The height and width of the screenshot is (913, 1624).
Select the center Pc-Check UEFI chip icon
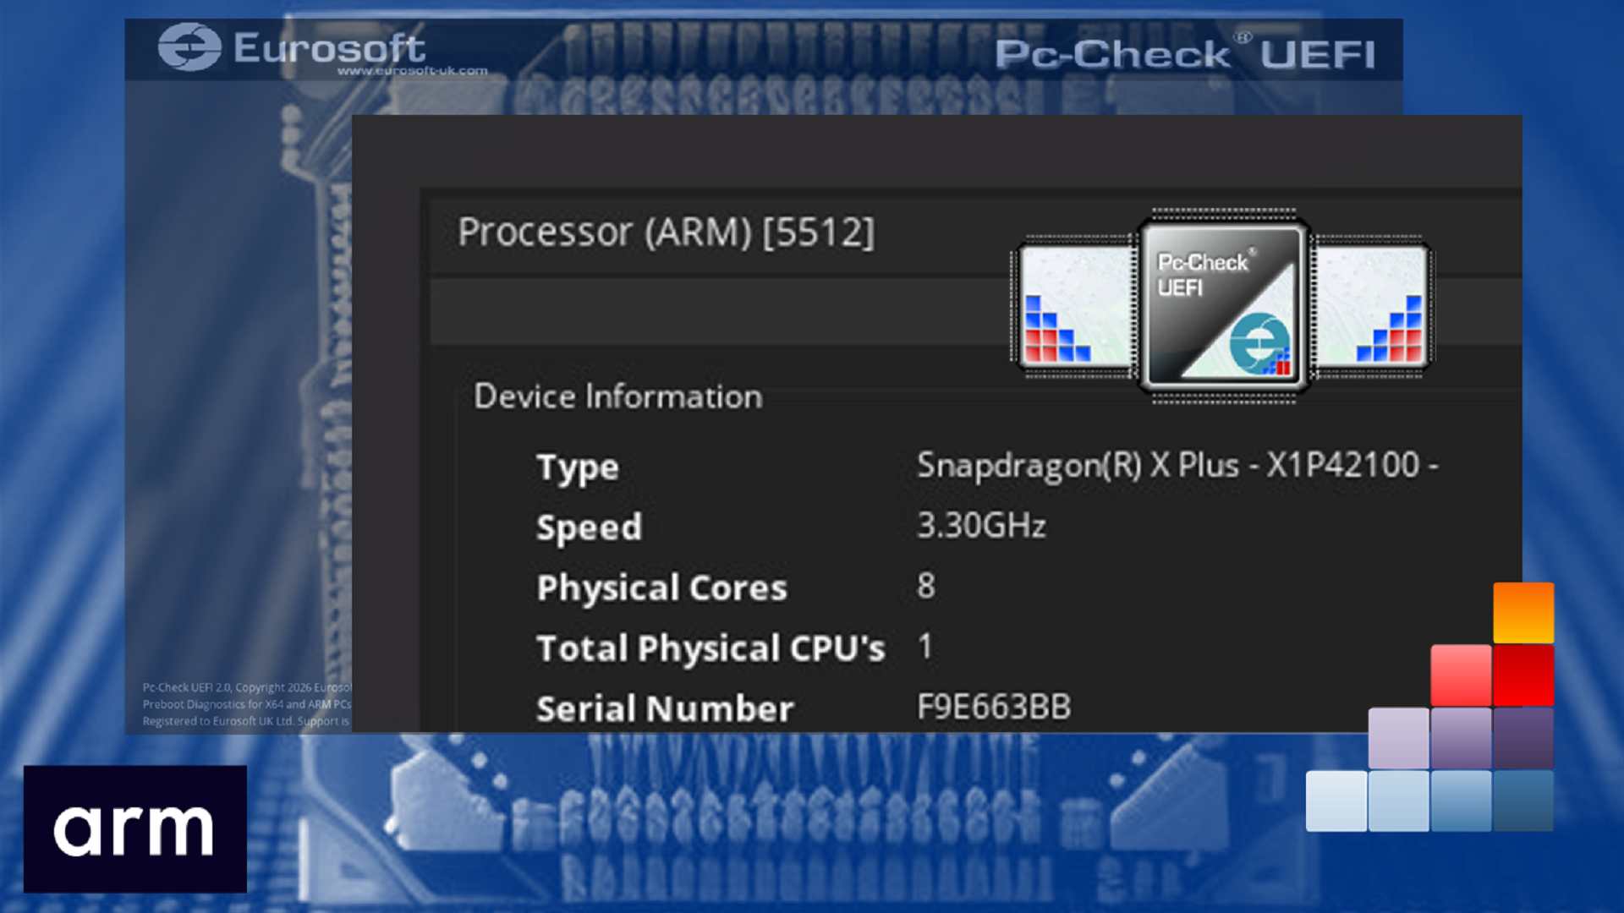1223,306
